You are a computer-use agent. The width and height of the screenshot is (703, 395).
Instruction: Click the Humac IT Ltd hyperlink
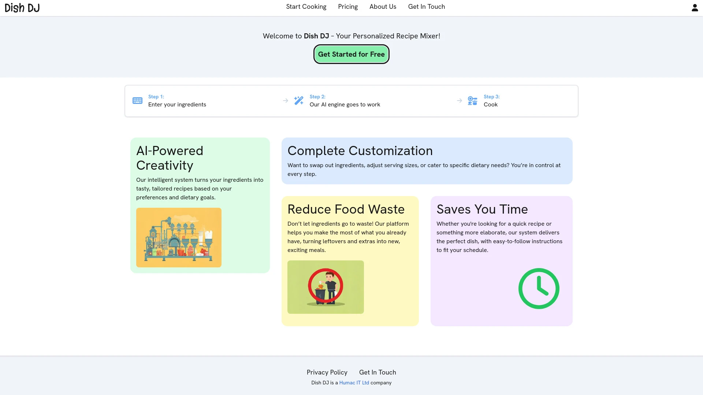pos(354,383)
